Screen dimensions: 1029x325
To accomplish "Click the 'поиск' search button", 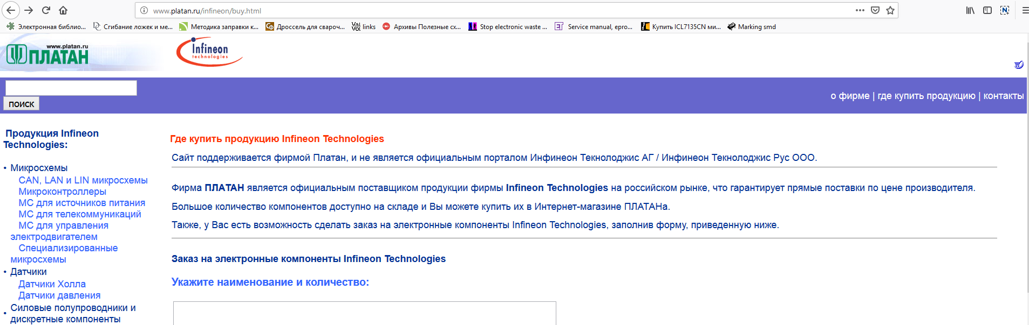I will coord(22,104).
